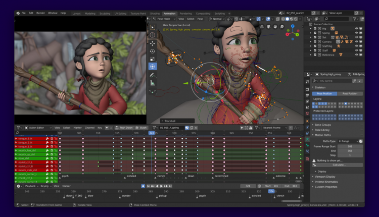
Task: Activate the Cursor tool in viewport toolbar
Action: (x=152, y=35)
